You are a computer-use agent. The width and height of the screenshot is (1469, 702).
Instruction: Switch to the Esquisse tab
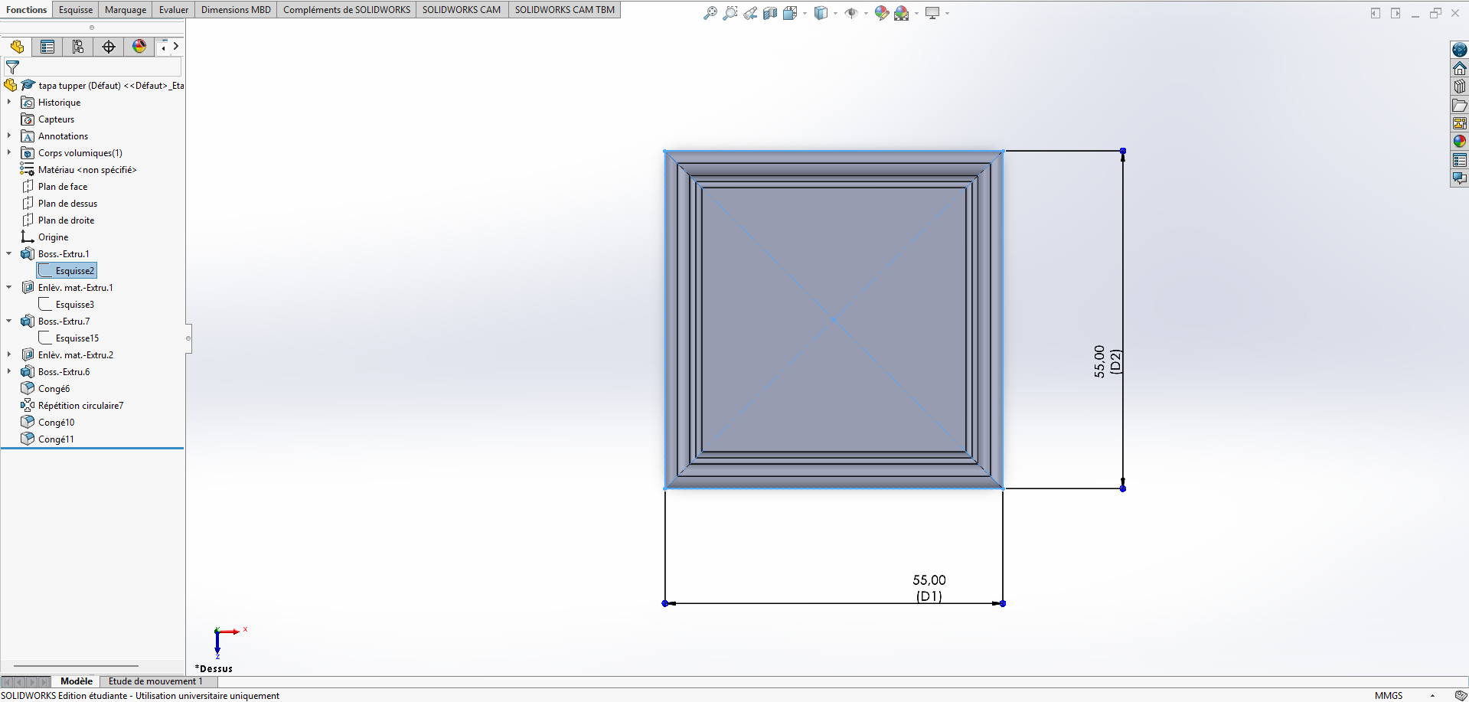(76, 10)
